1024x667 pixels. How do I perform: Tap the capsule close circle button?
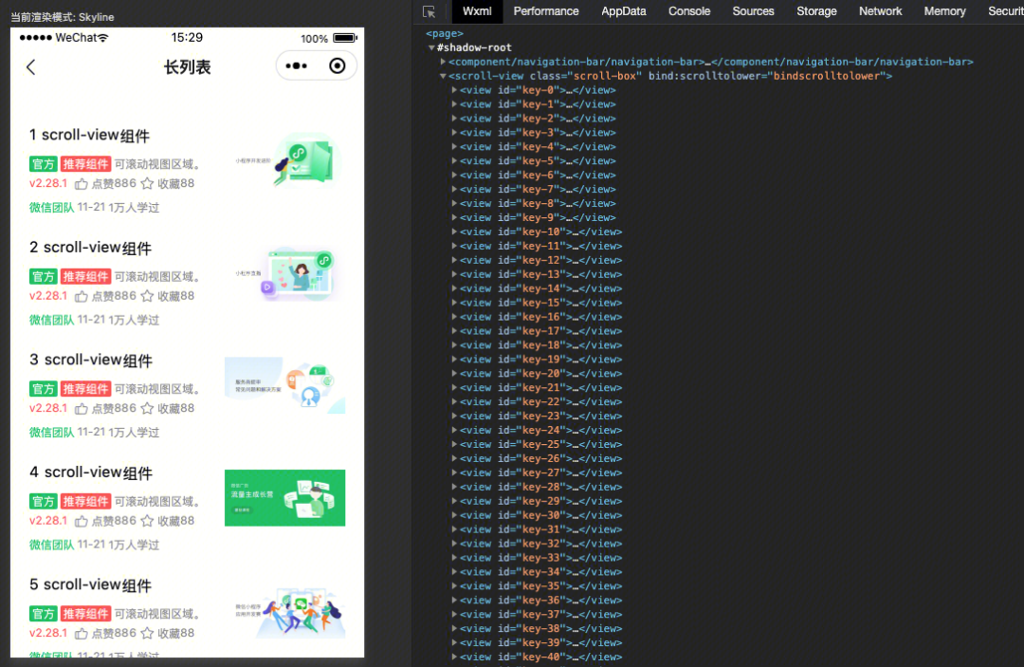tap(337, 66)
